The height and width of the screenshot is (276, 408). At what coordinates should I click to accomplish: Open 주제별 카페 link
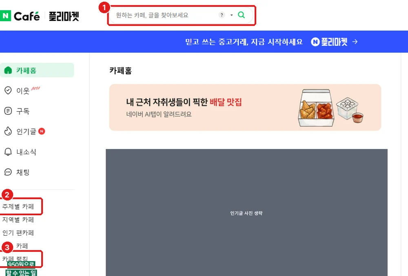point(18,207)
